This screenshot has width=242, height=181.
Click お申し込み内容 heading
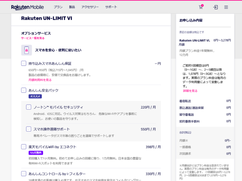[191, 20]
